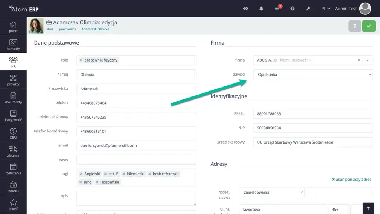This screenshot has width=380, height=214.
Task: Open the zlecenia truck icon
Action: [x=13, y=151]
